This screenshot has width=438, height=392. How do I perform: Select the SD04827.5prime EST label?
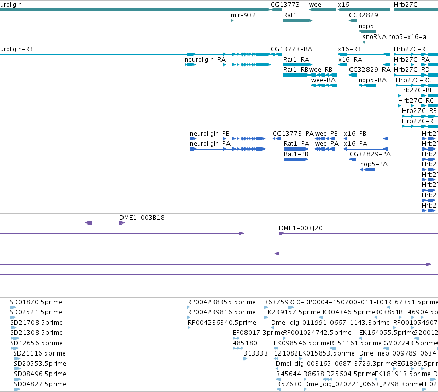pyautogui.click(x=40, y=384)
